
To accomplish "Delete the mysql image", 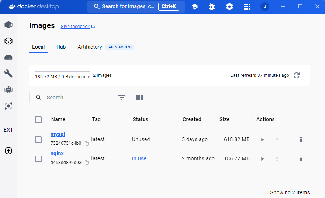I will pyautogui.click(x=301, y=140).
